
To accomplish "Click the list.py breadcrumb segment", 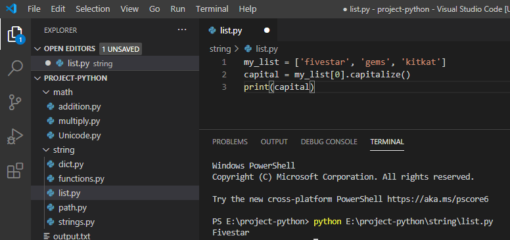I will click(x=267, y=49).
